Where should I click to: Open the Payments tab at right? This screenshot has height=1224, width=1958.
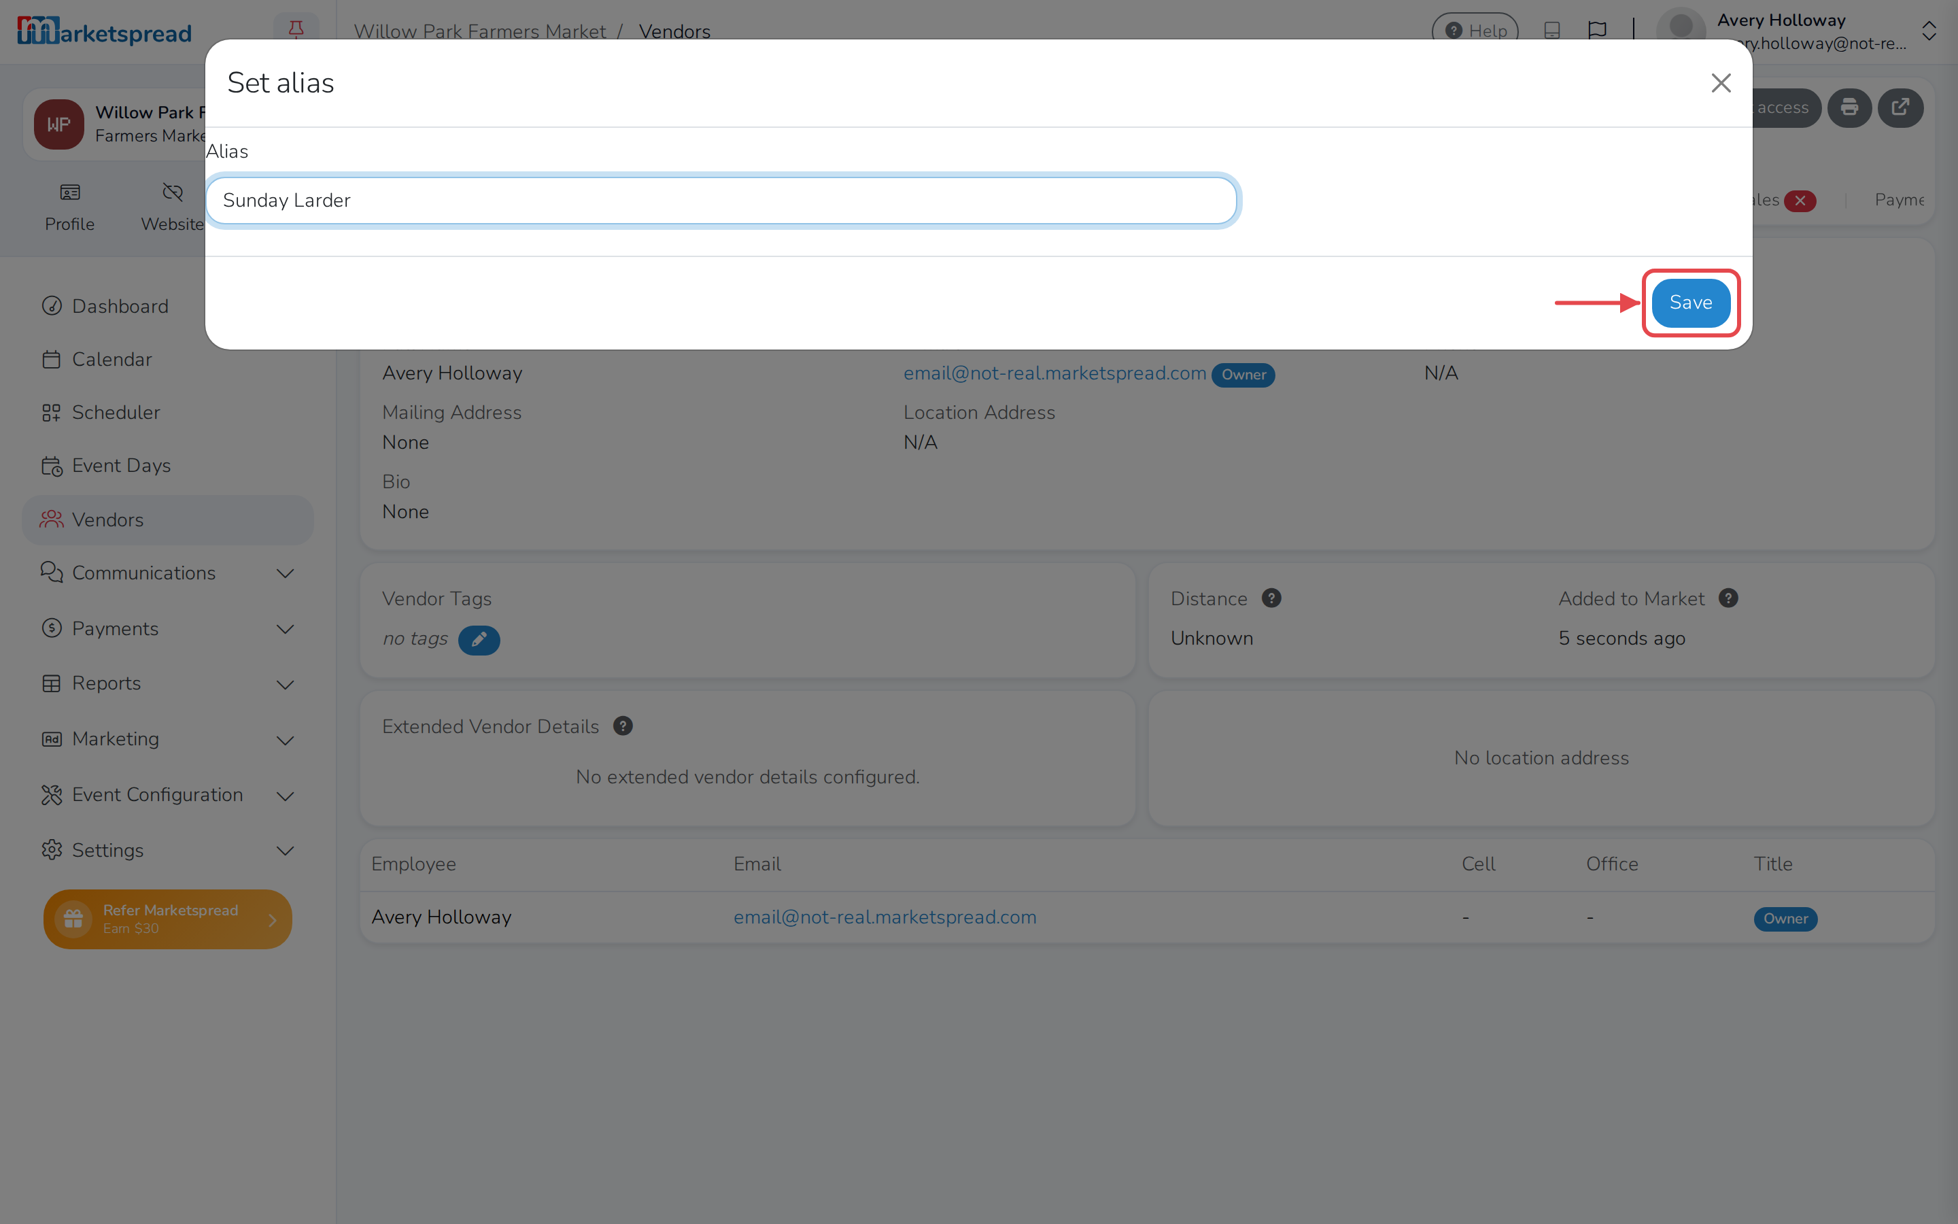point(1899,200)
